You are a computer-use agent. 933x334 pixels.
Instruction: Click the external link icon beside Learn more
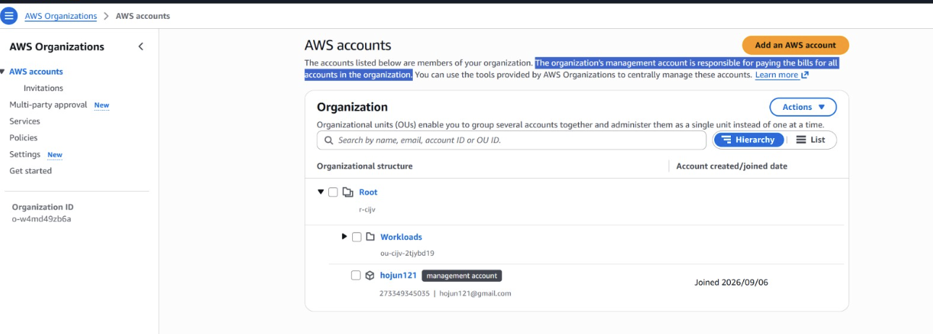click(805, 75)
